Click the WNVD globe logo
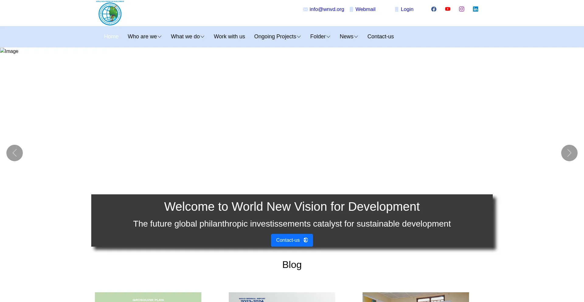The width and height of the screenshot is (584, 302). point(110,13)
